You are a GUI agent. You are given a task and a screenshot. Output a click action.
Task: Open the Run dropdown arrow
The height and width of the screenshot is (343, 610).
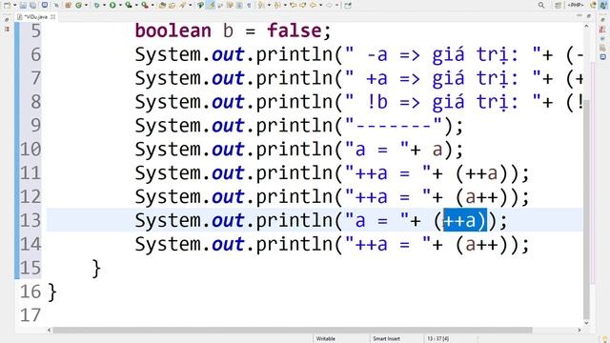point(120,5)
